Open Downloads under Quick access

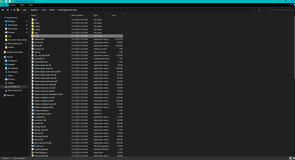pyautogui.click(x=12, y=25)
